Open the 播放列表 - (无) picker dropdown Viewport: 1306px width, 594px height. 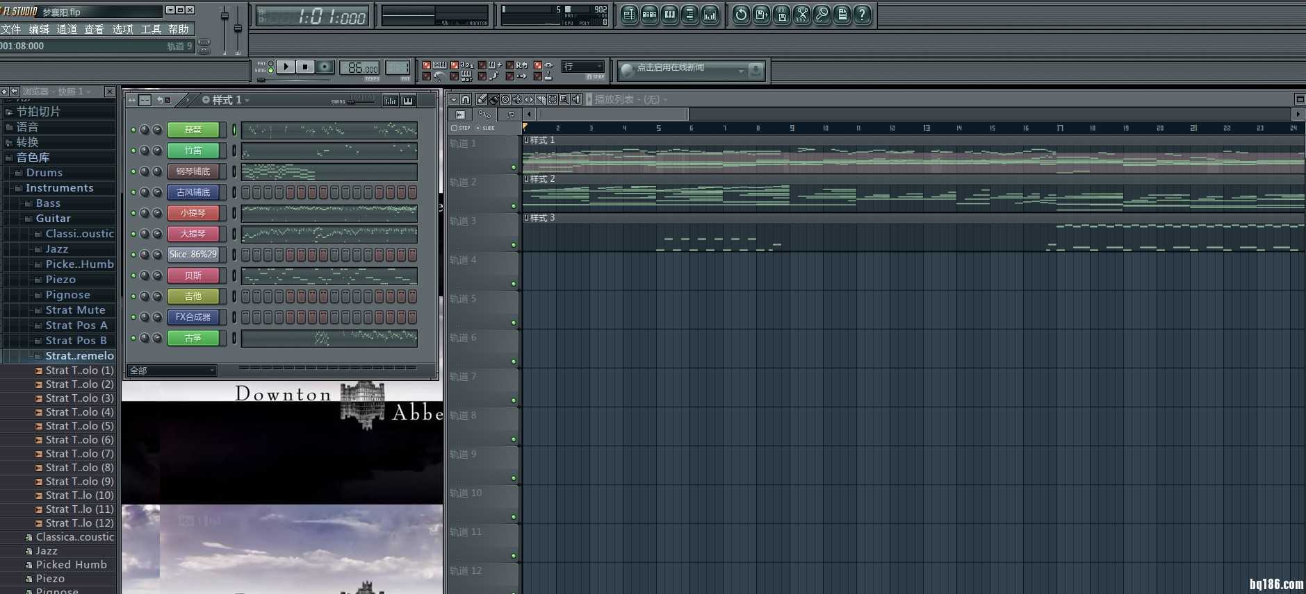tap(631, 99)
